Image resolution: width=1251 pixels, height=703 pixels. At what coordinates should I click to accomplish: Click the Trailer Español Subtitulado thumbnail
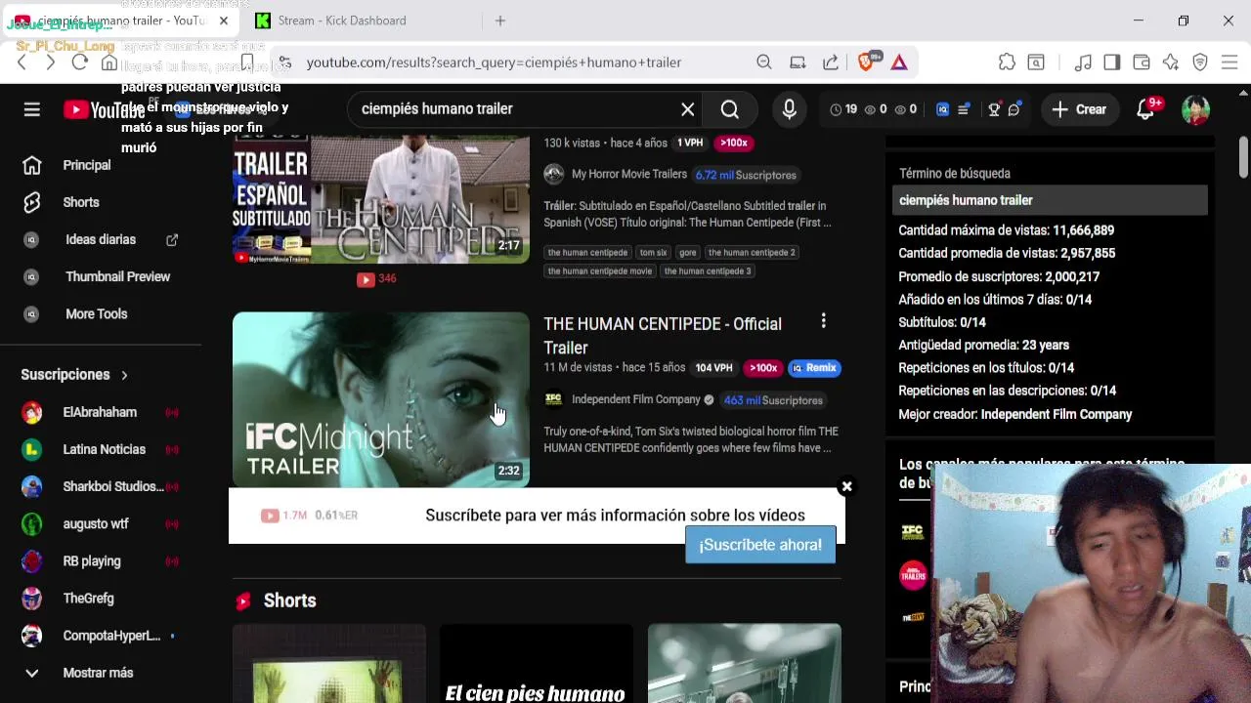tap(381, 199)
